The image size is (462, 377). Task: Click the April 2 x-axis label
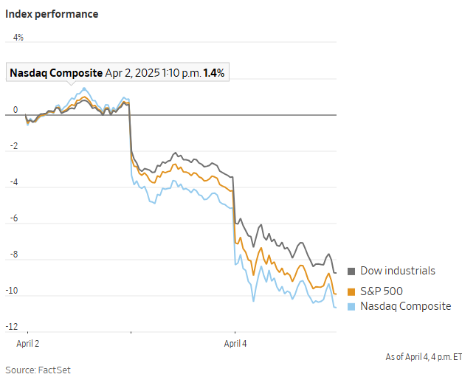(x=28, y=344)
